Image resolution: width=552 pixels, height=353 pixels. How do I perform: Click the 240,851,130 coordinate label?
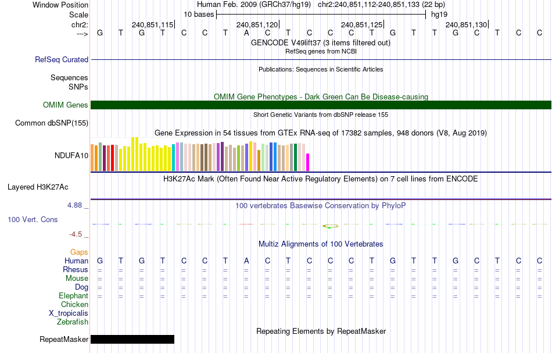coord(466,24)
